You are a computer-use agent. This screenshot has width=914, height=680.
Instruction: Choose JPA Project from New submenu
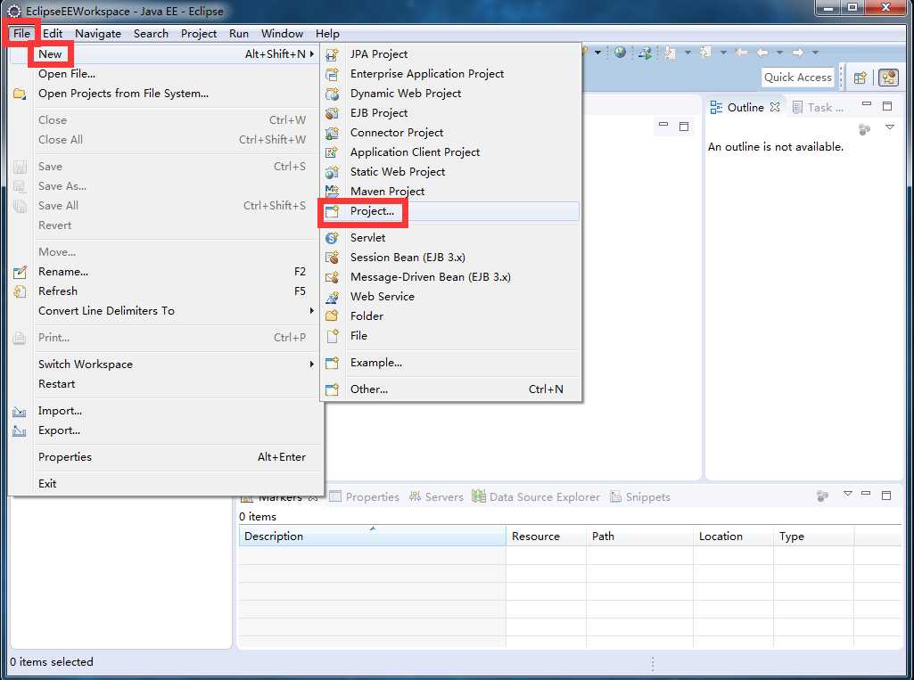coord(450,54)
